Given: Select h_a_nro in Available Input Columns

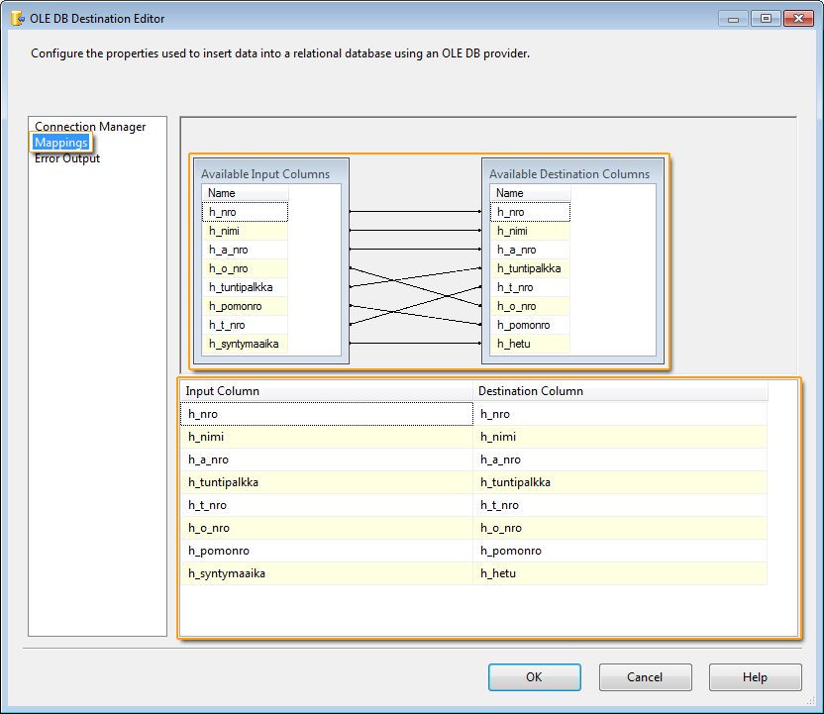Looking at the screenshot, I should tap(245, 250).
